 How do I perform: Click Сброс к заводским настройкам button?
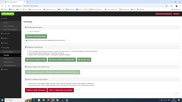[61, 90]
